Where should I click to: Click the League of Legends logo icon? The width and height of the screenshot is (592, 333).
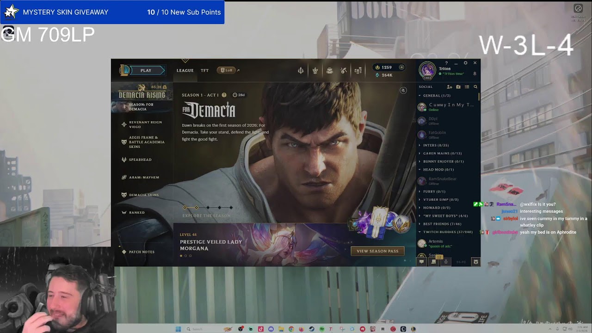pyautogui.click(x=124, y=70)
